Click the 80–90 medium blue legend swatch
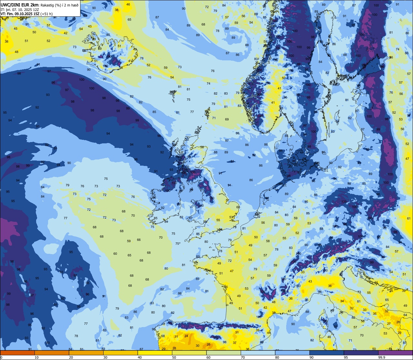Screen dimensions: 413x360 [292, 353]
